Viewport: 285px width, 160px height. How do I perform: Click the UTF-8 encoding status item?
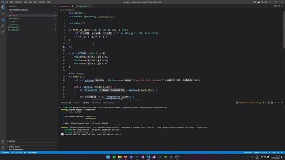pyautogui.click(x=265, y=152)
